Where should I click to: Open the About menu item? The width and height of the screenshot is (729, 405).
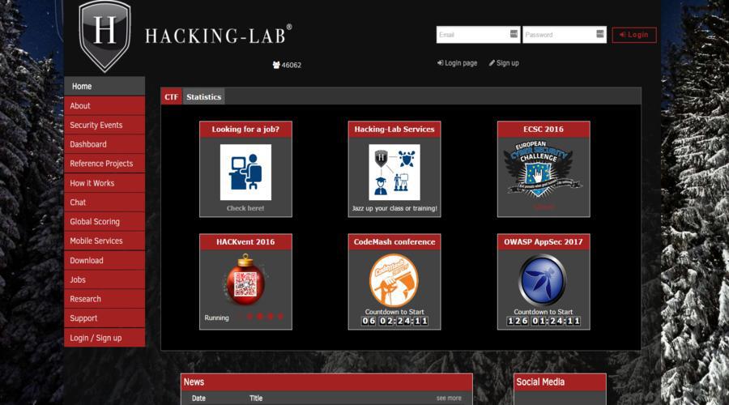[x=104, y=105]
